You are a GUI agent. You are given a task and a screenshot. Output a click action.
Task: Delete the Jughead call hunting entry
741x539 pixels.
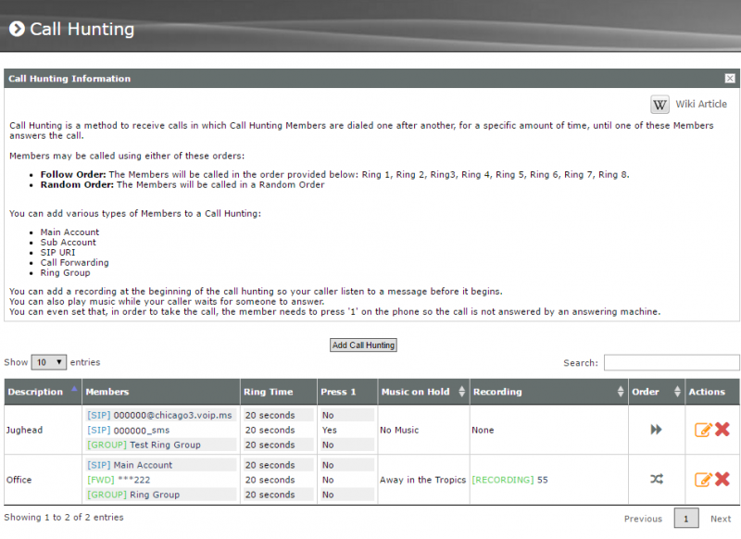(722, 429)
